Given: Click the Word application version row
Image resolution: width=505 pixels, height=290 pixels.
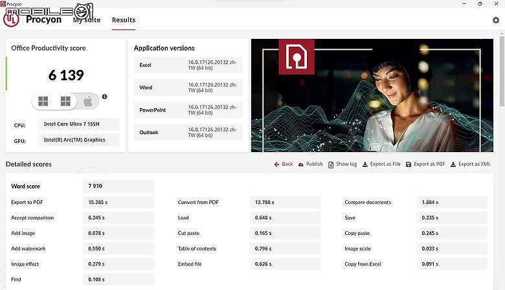Looking at the screenshot, I should [188, 87].
